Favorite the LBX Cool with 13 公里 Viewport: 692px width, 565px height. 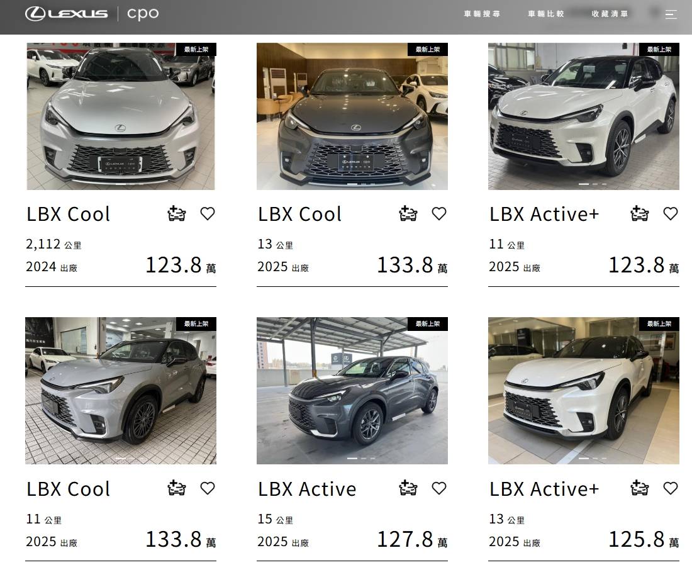pos(438,214)
